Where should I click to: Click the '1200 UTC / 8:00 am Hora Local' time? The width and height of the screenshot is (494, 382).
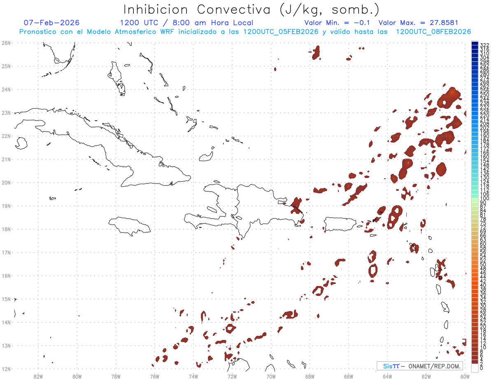point(186,23)
